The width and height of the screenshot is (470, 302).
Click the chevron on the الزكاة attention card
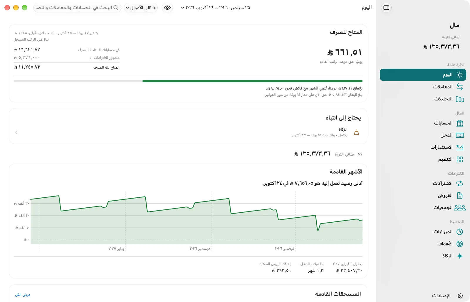(16, 132)
